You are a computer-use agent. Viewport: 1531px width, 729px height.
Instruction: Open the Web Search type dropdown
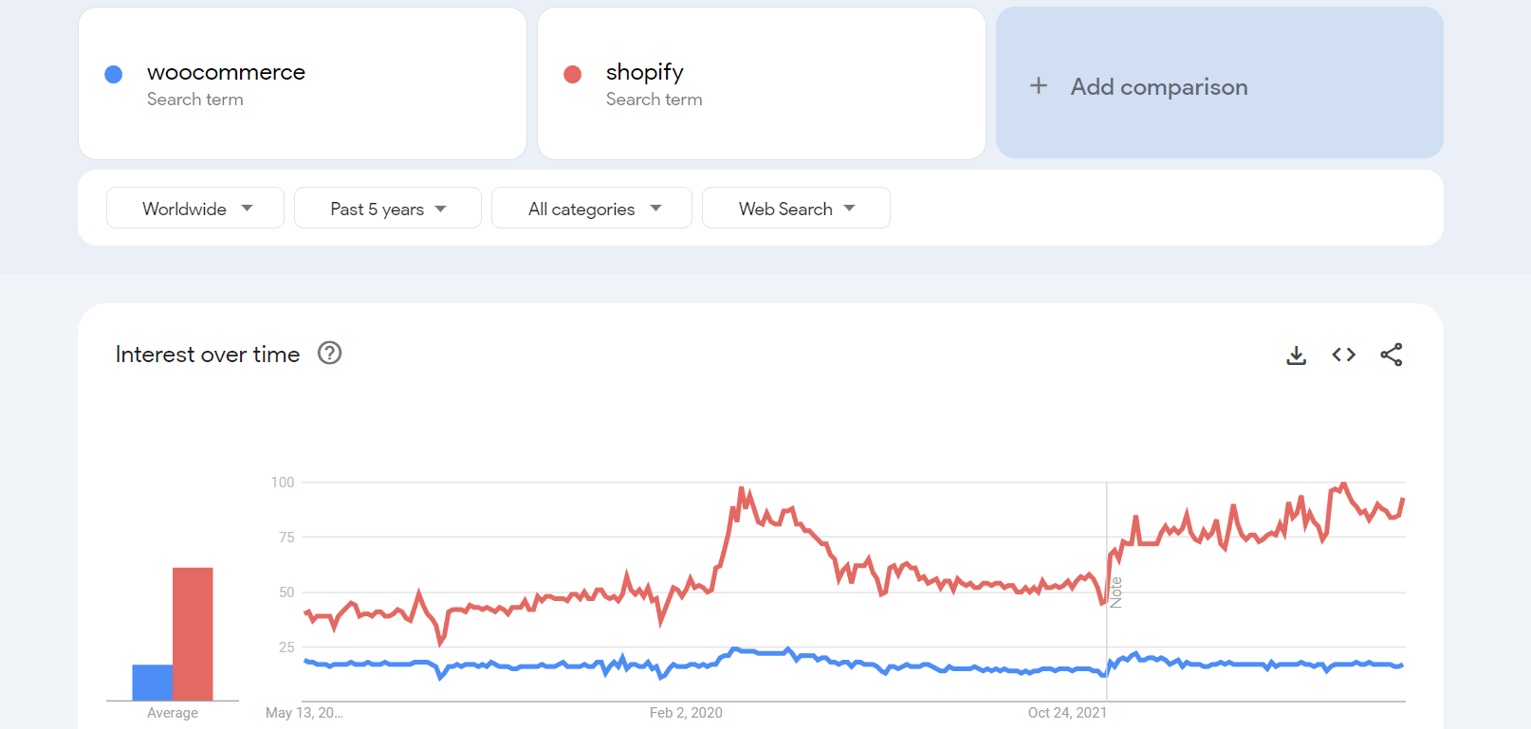pos(796,209)
